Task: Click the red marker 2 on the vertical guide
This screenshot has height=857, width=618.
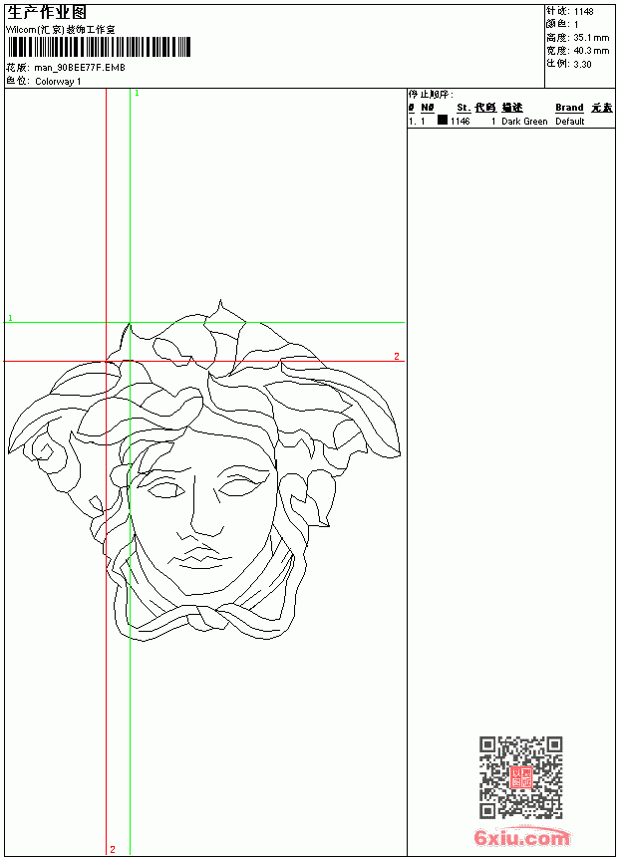Action: (x=112, y=849)
